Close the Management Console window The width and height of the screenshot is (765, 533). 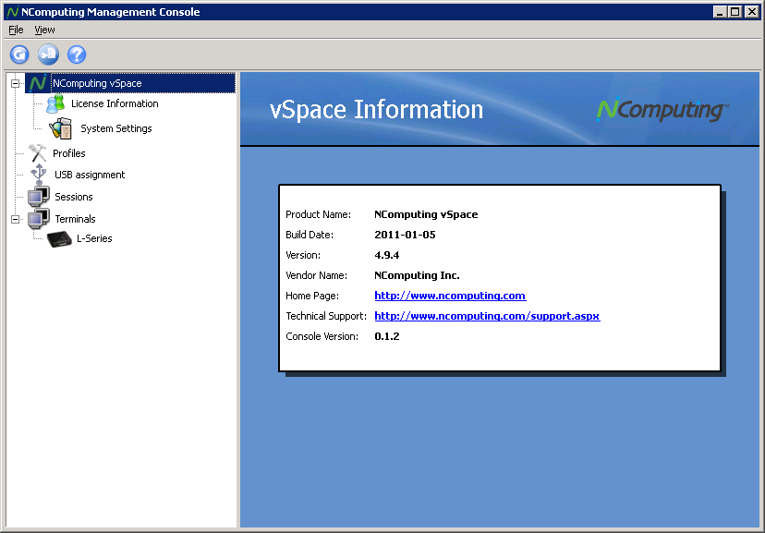752,12
